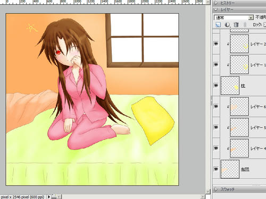Expand the ヒストリー panel
This screenshot has height=199, width=266.
click(x=216, y=3)
